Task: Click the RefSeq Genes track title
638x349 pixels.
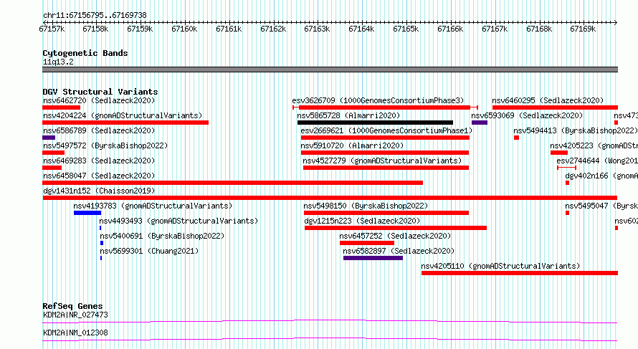Action: coord(72,306)
